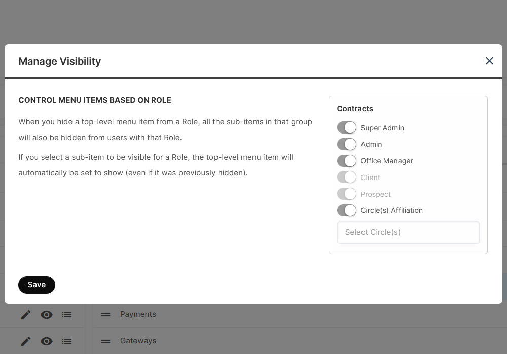Toggle Prospect role visibility switch
The image size is (507, 354).
coord(347,194)
